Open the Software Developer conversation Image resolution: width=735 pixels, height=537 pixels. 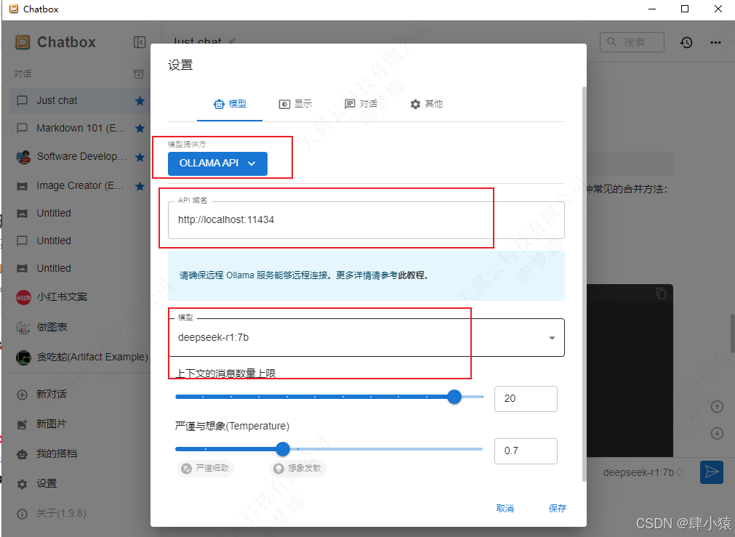tap(80, 157)
